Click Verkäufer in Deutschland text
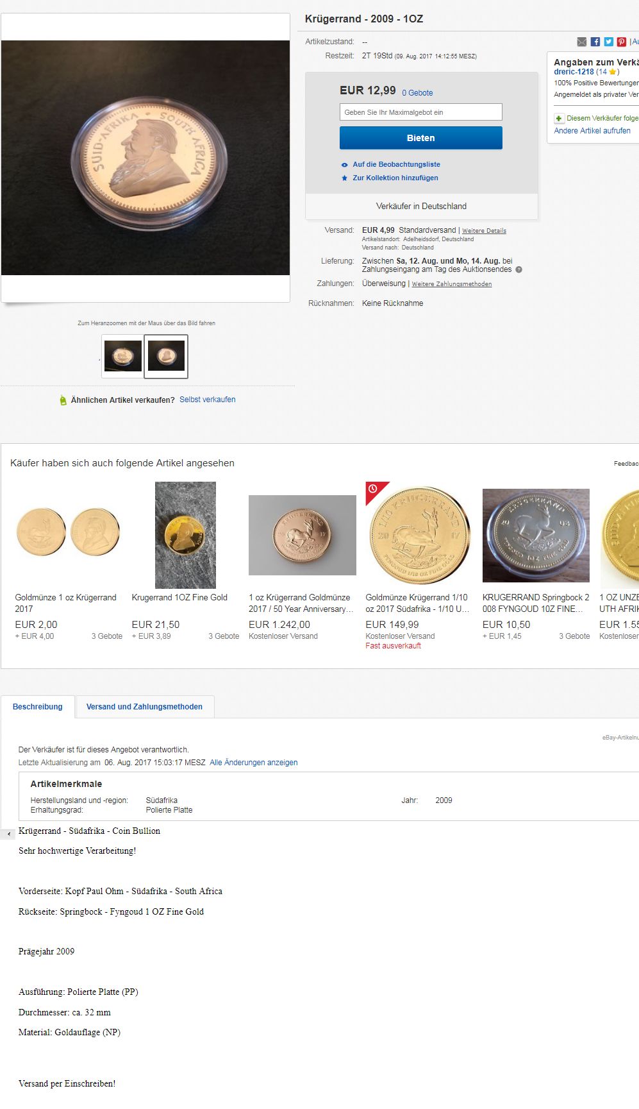Screen dimensions: 639x1109 [x=421, y=206]
